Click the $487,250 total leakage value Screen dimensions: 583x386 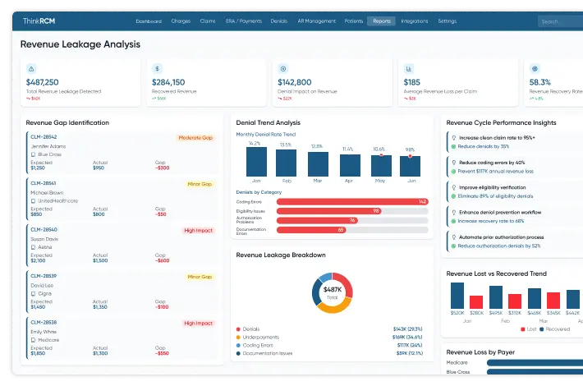click(x=43, y=82)
